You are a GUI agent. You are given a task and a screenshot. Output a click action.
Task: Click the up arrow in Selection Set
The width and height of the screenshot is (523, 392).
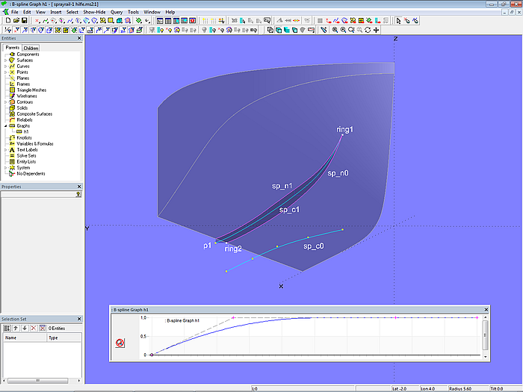coord(14,328)
